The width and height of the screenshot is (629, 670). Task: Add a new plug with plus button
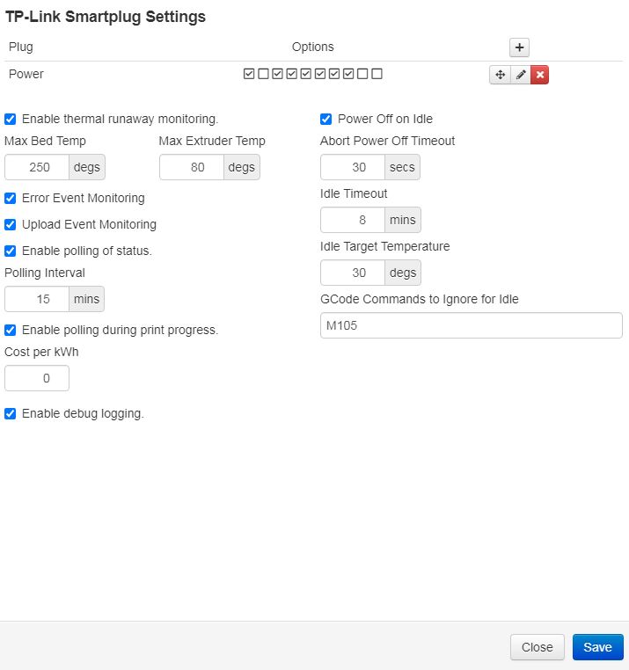pos(519,47)
